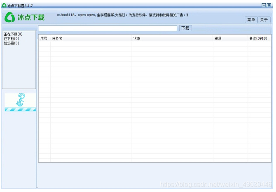Screen dimensions: 276x192
Task: Click the 备注(0918) column header
Action: (x=259, y=38)
